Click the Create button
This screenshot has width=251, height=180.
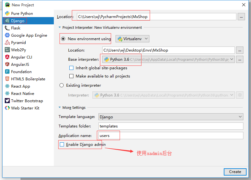(x=235, y=172)
